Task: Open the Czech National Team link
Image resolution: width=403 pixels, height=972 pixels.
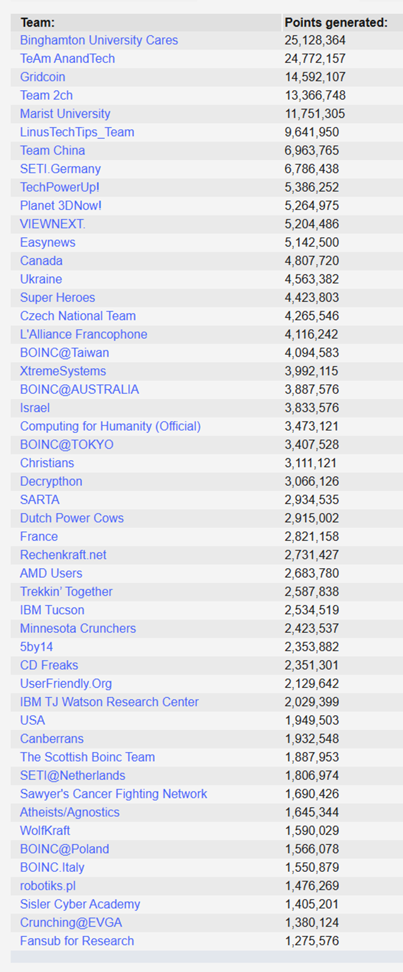Action: 78,316
